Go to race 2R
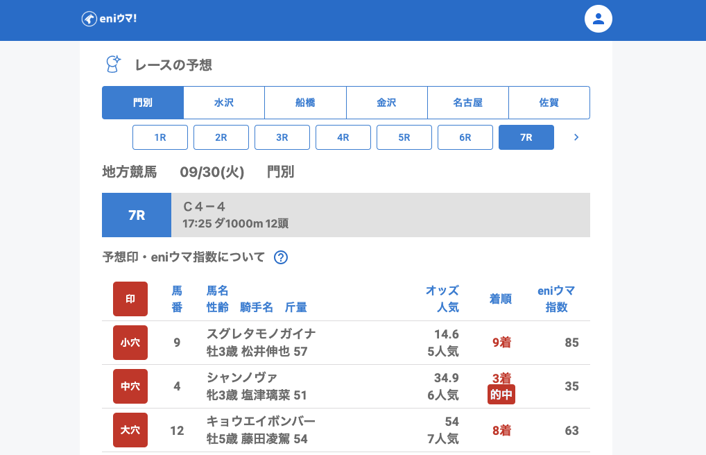The width and height of the screenshot is (706, 455). (x=221, y=137)
